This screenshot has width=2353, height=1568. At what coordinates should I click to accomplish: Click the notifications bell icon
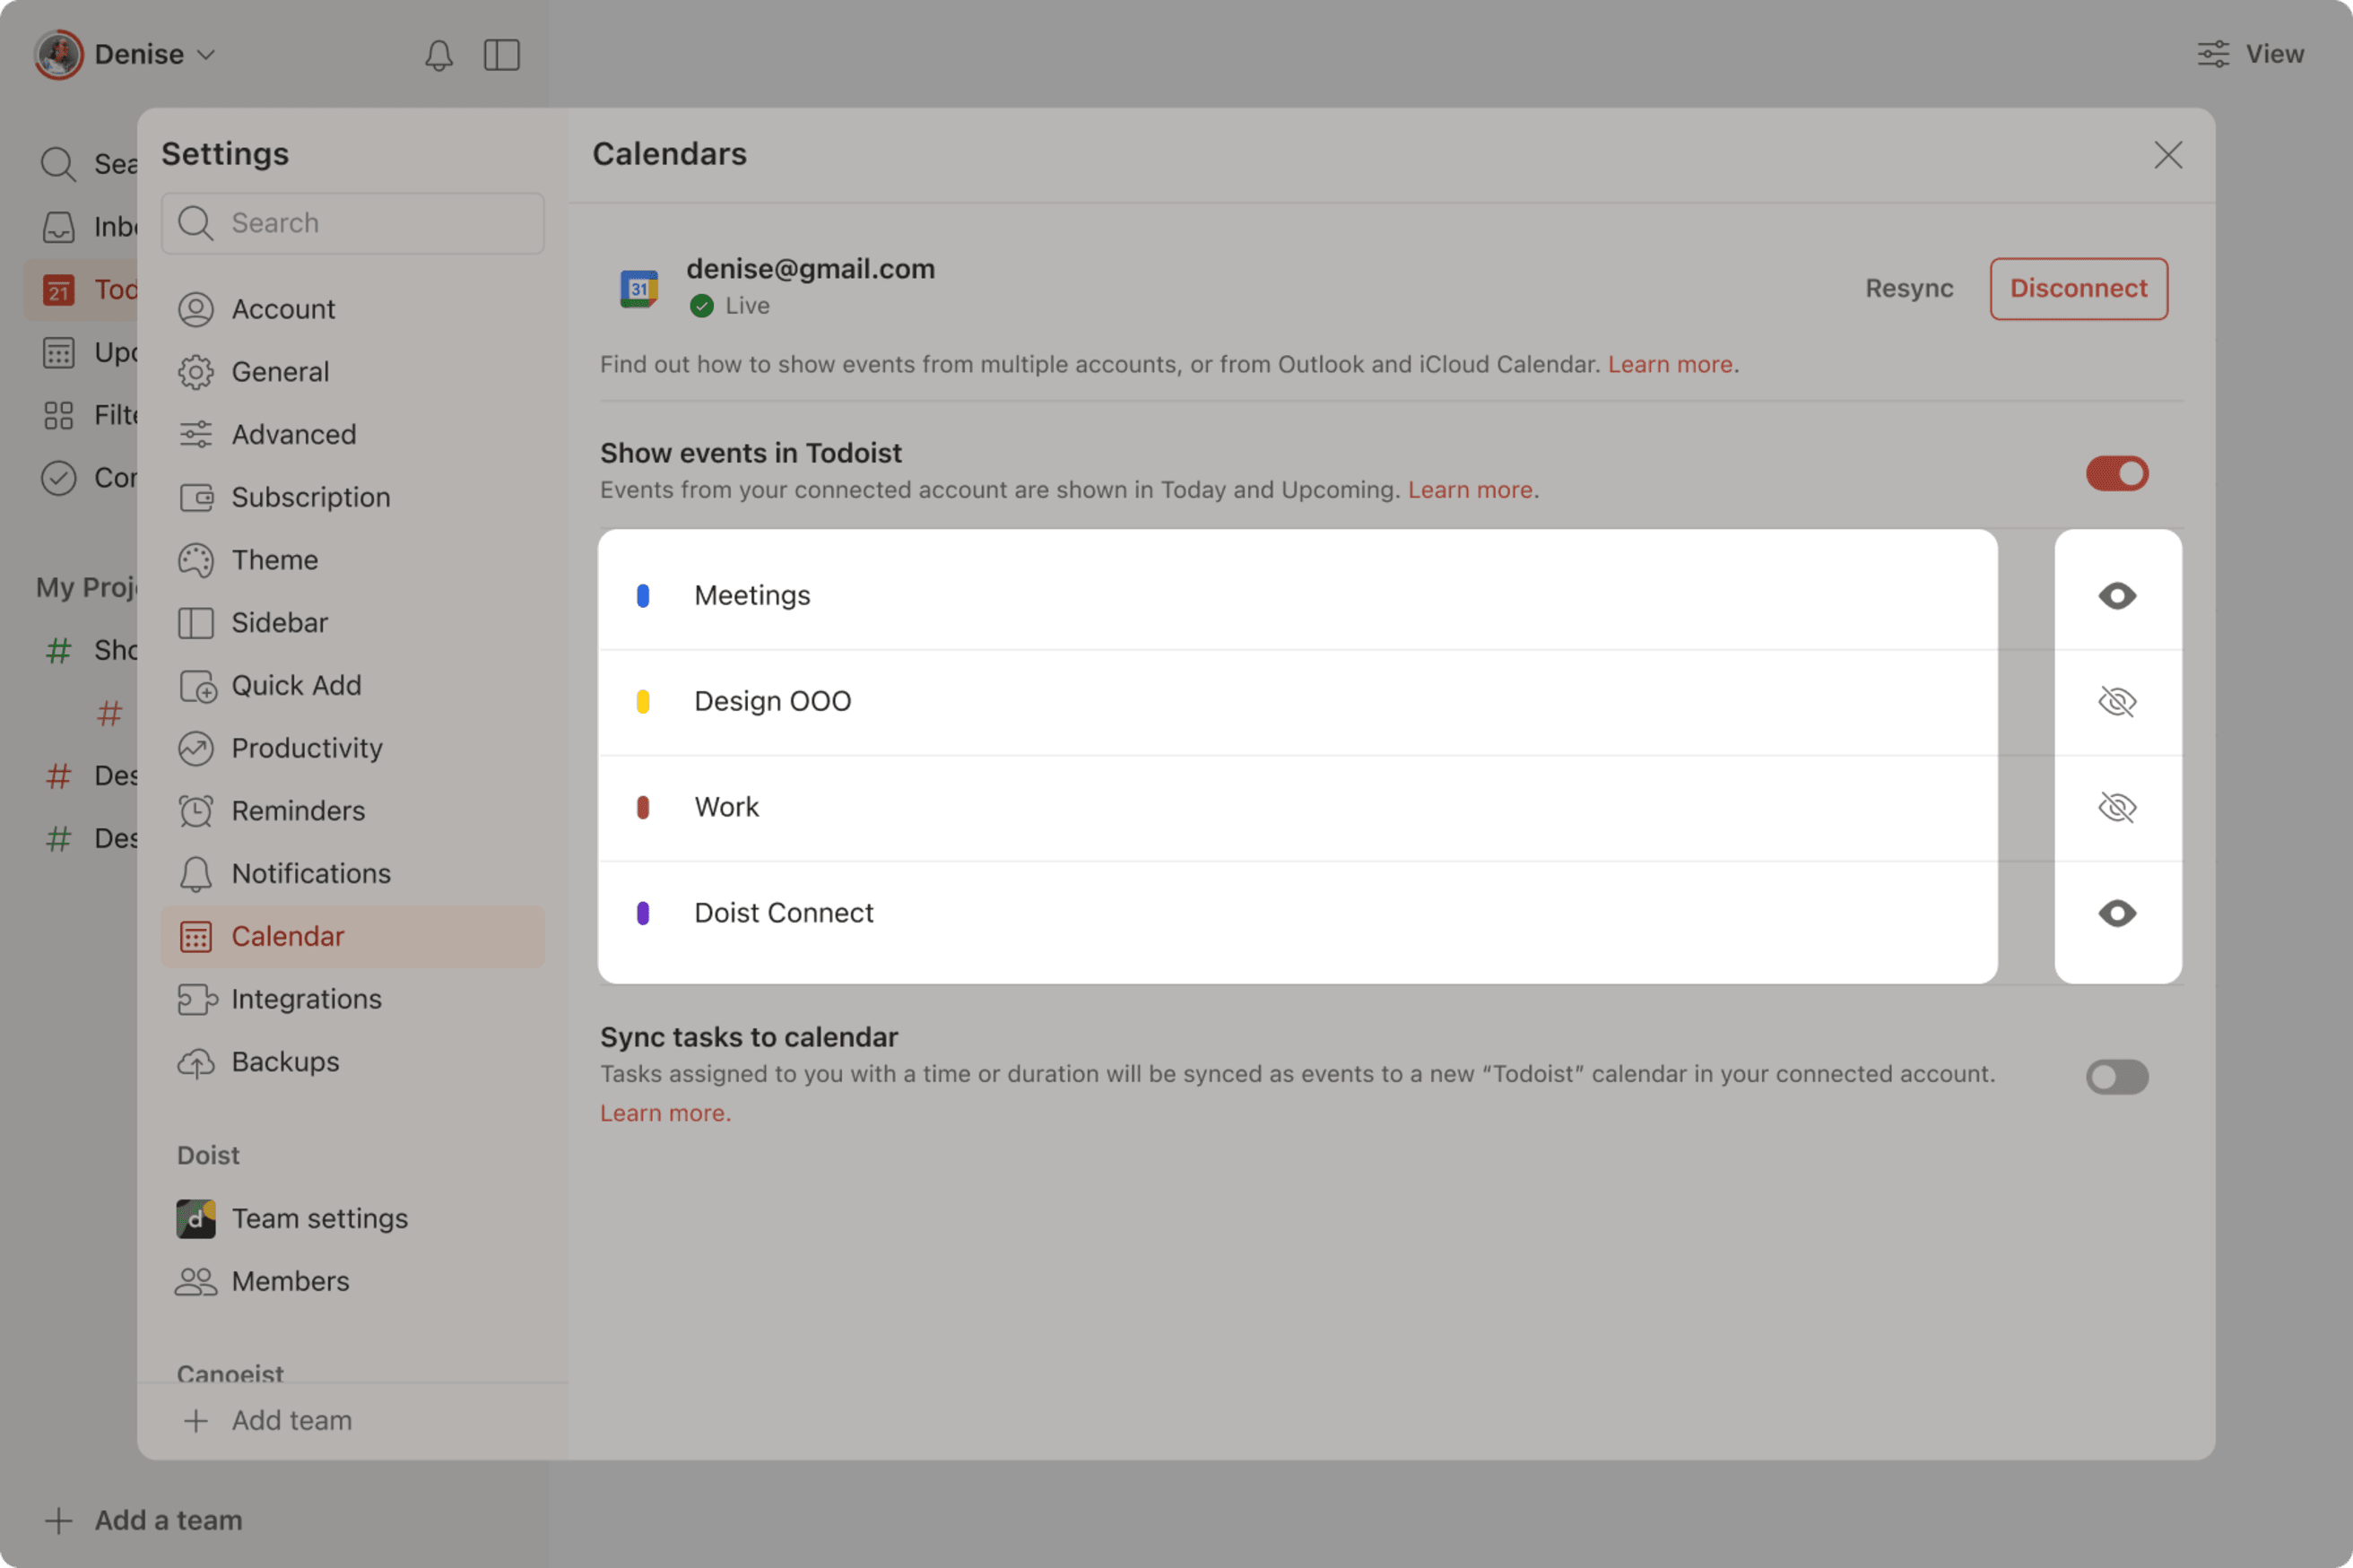(x=438, y=55)
